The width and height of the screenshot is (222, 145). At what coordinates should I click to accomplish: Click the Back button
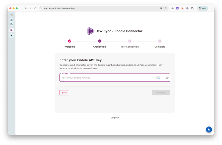coord(64,93)
